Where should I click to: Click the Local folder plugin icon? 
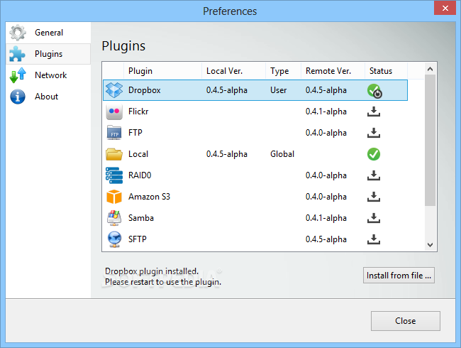click(x=114, y=154)
